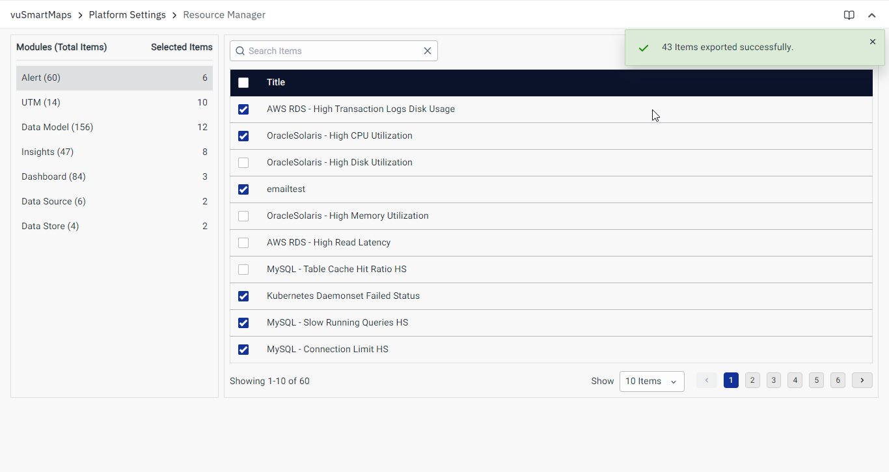The height and width of the screenshot is (472, 889).
Task: Click into the Search Items field
Action: pos(332,51)
